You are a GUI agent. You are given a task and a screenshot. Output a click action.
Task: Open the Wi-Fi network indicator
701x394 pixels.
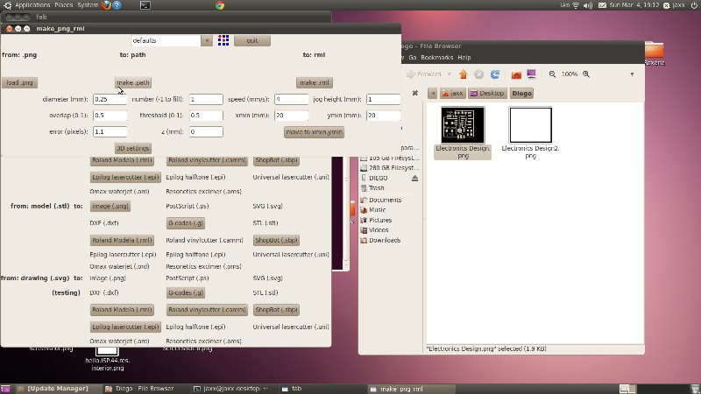pyautogui.click(x=576, y=5)
